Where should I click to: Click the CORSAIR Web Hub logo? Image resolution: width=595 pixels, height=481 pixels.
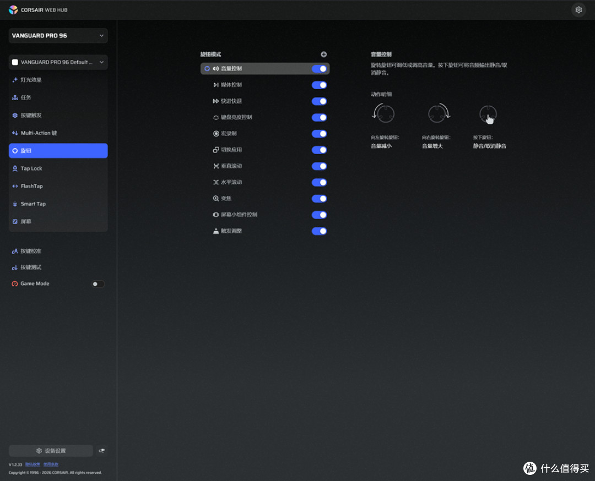[x=13, y=10]
